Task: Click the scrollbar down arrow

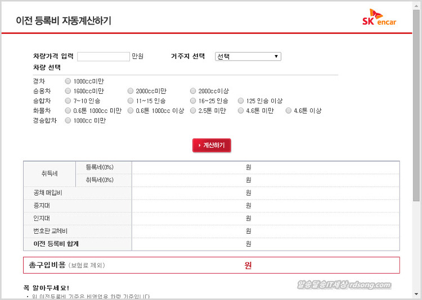Action: [x=416, y=296]
